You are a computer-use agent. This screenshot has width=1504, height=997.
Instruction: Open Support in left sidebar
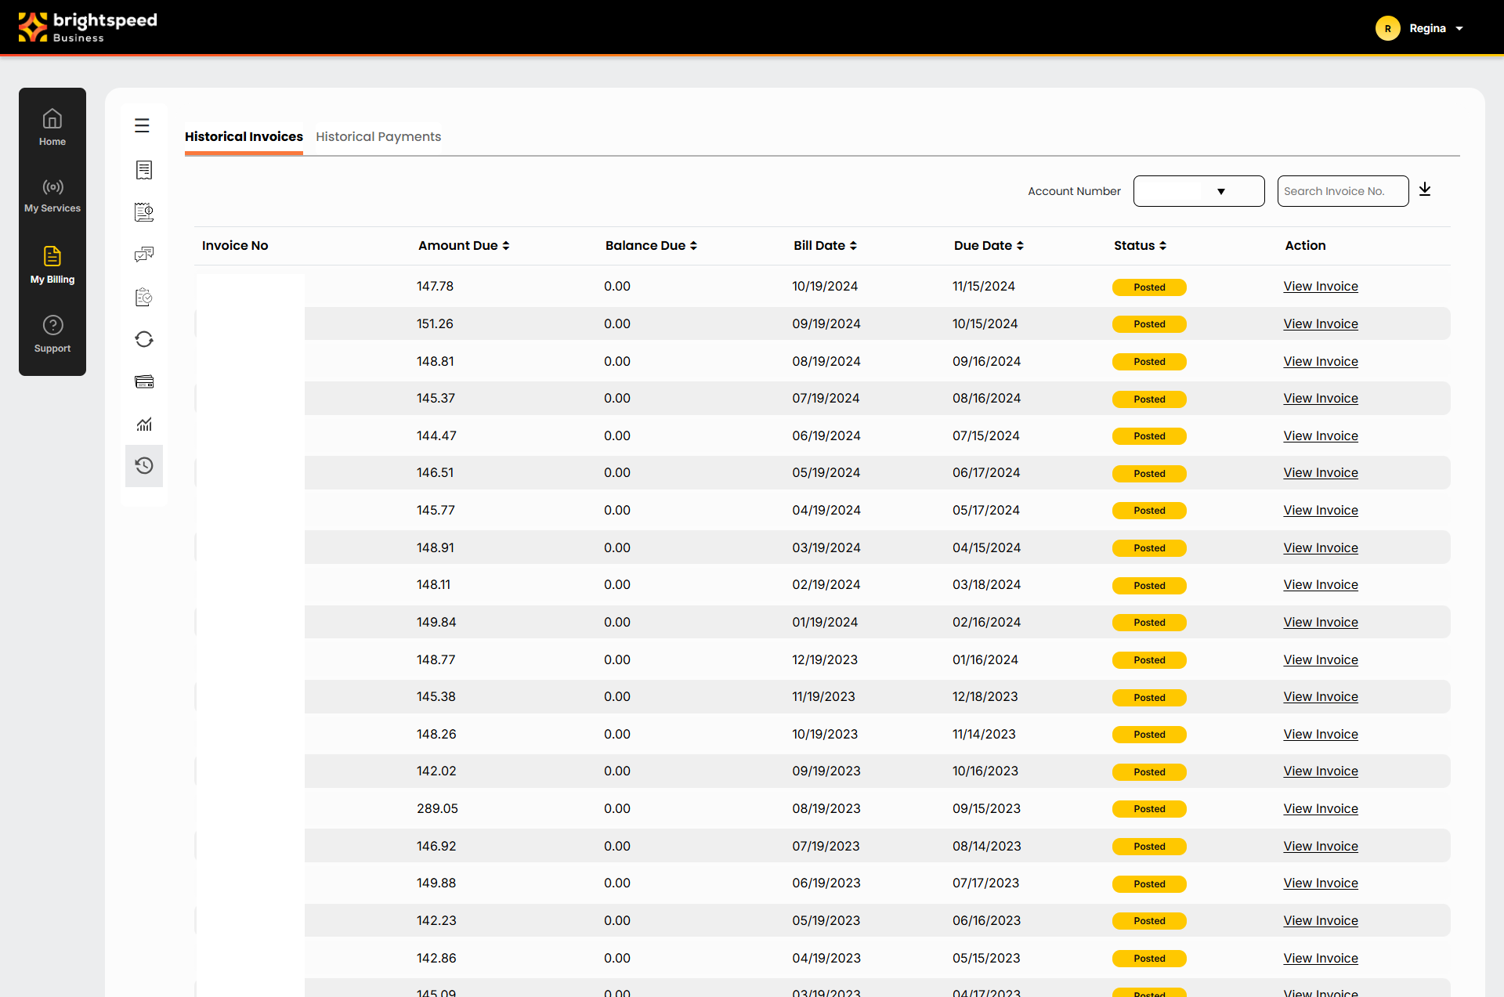(52, 334)
